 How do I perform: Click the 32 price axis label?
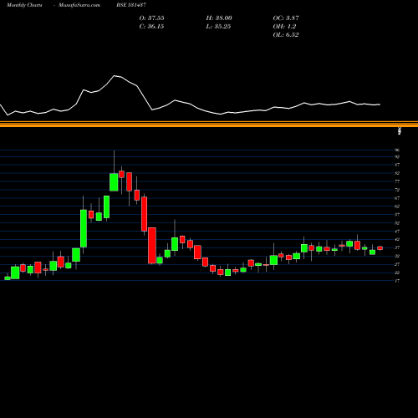point(397,256)
